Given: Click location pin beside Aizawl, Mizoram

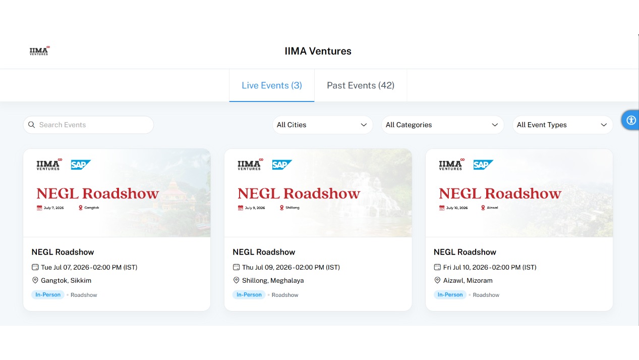Looking at the screenshot, I should (x=438, y=280).
